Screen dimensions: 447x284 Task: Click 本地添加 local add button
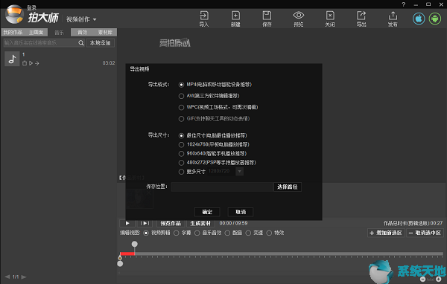point(101,42)
